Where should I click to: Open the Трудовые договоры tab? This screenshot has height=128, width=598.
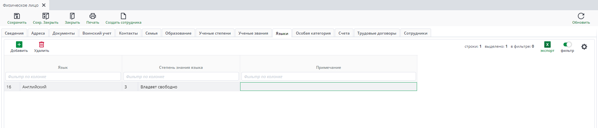click(x=377, y=33)
